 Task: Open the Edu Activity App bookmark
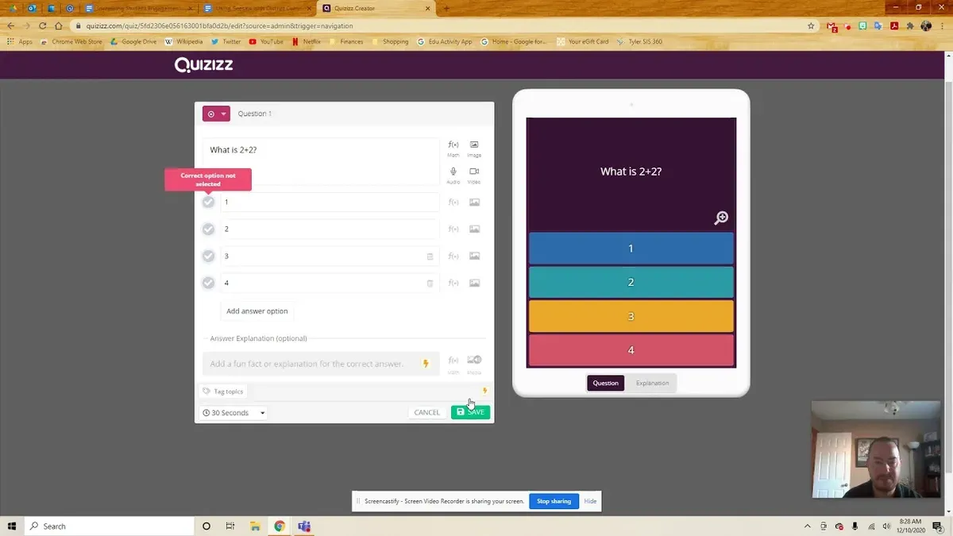coord(445,41)
